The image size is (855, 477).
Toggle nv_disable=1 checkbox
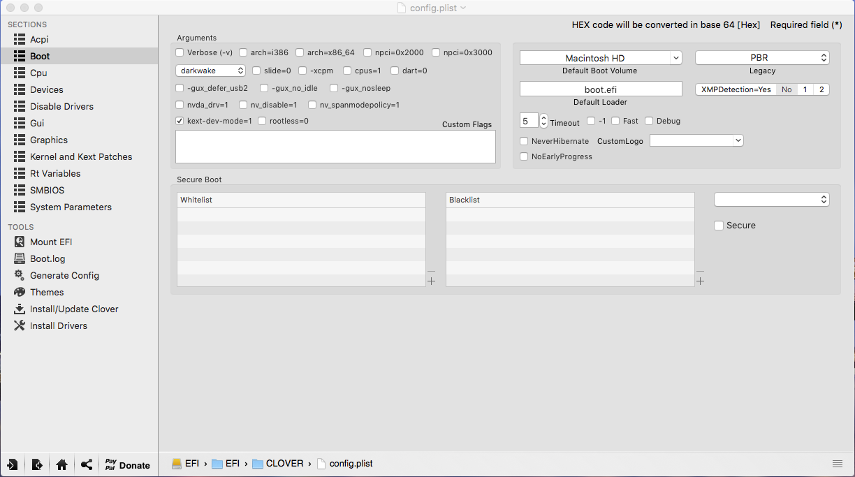tap(243, 105)
